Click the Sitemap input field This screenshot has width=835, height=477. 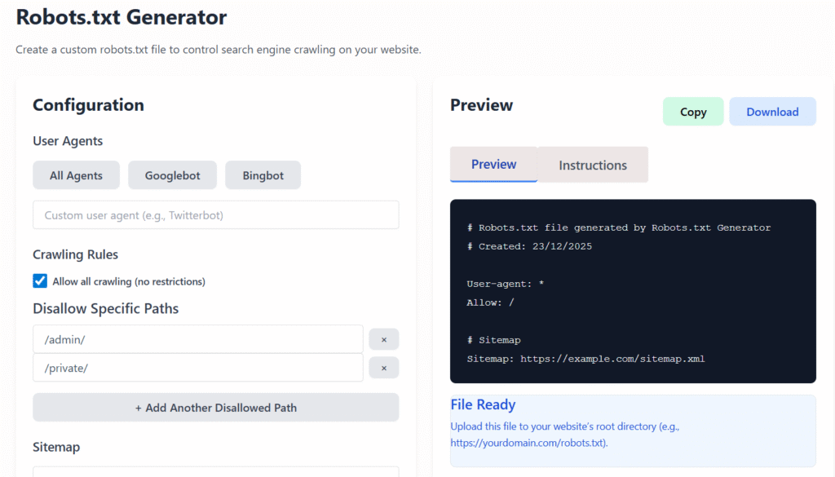tap(215, 471)
